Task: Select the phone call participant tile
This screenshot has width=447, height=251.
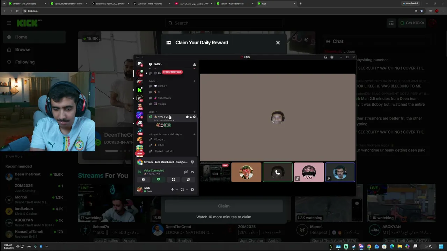Action: tap(278, 172)
